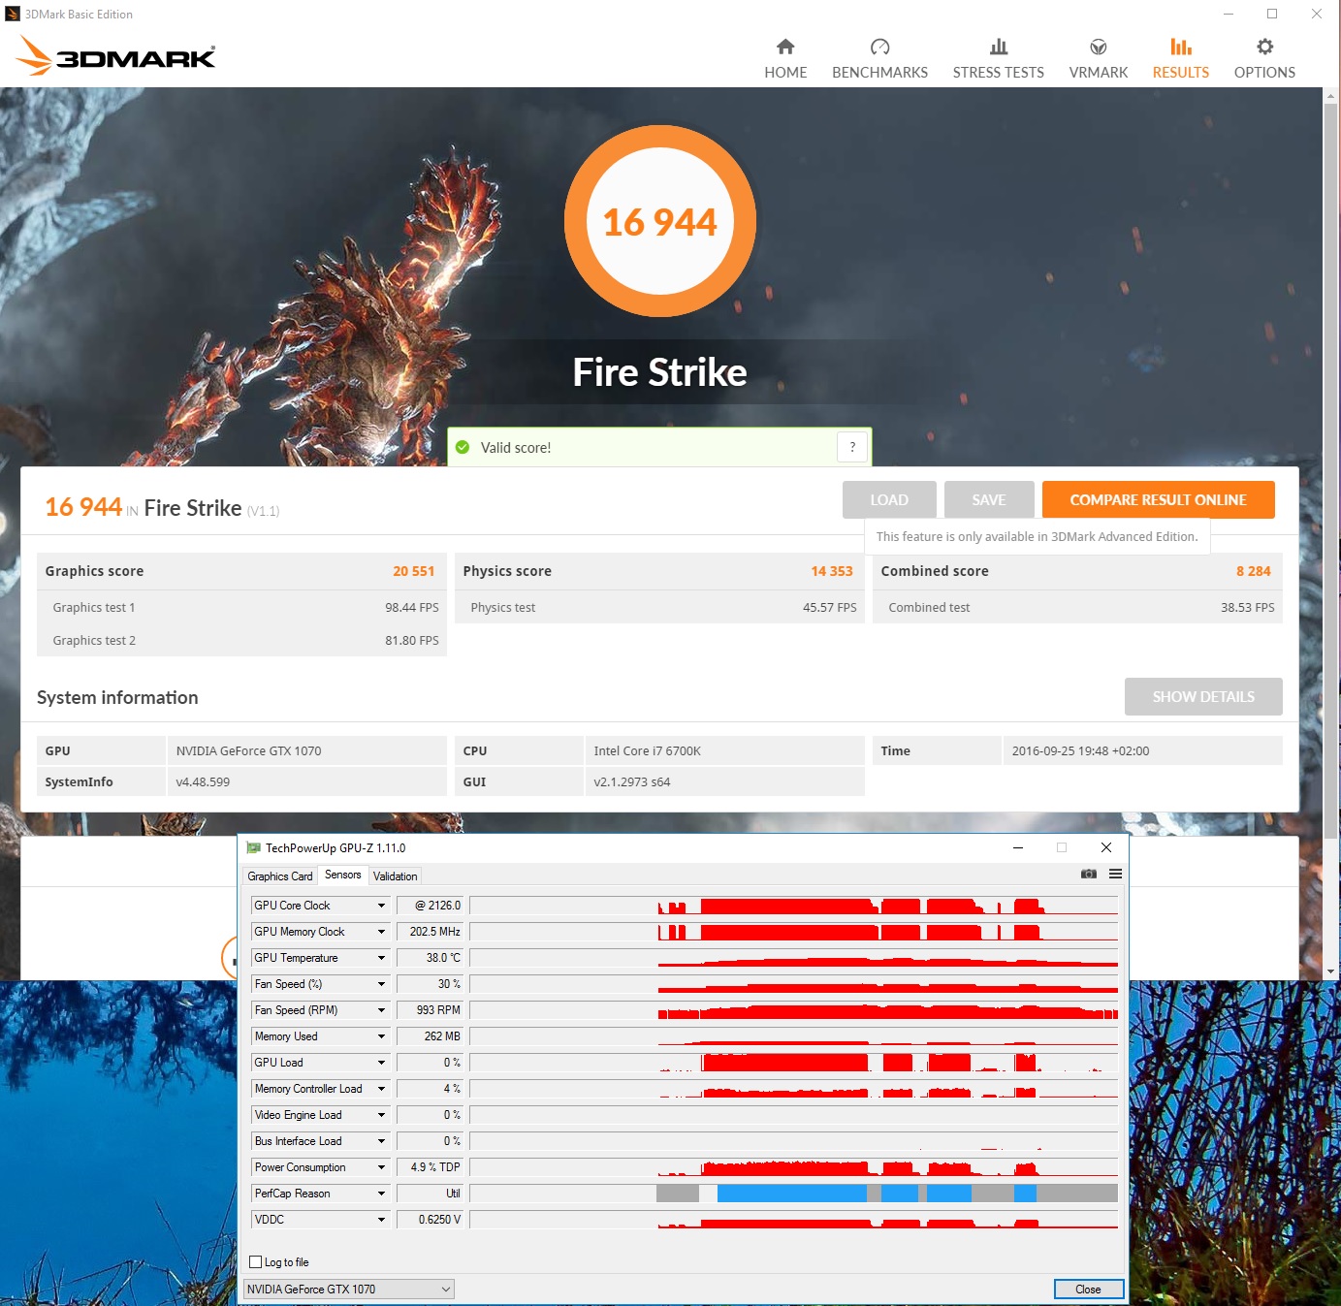1341x1306 pixels.
Task: Select the RESULTS navigation item
Action: 1180,59
